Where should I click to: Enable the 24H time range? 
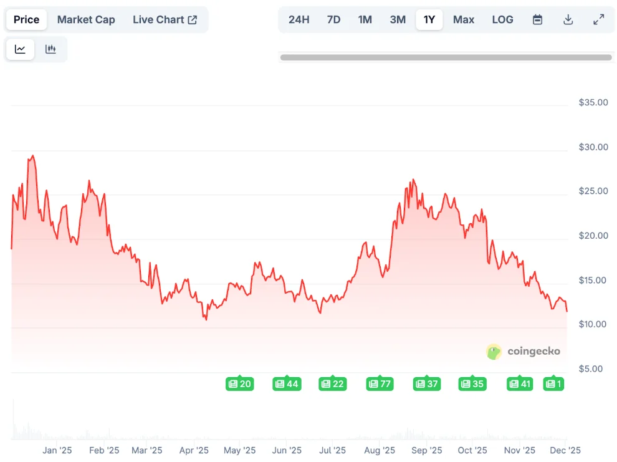[299, 19]
